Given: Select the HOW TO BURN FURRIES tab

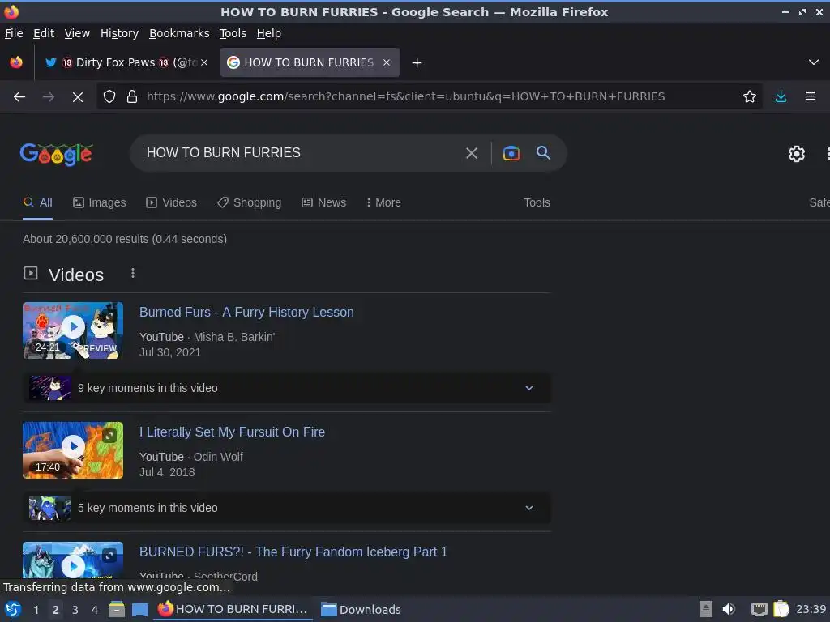Looking at the screenshot, I should coord(310,62).
